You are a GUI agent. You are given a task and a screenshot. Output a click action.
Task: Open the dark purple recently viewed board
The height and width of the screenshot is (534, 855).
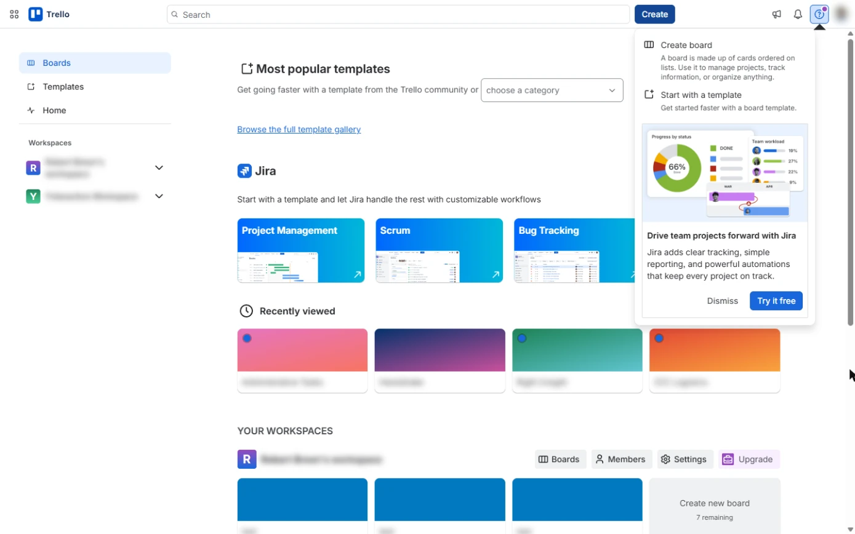point(440,361)
